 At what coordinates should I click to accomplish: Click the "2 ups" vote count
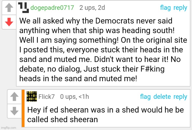point(87,8)
